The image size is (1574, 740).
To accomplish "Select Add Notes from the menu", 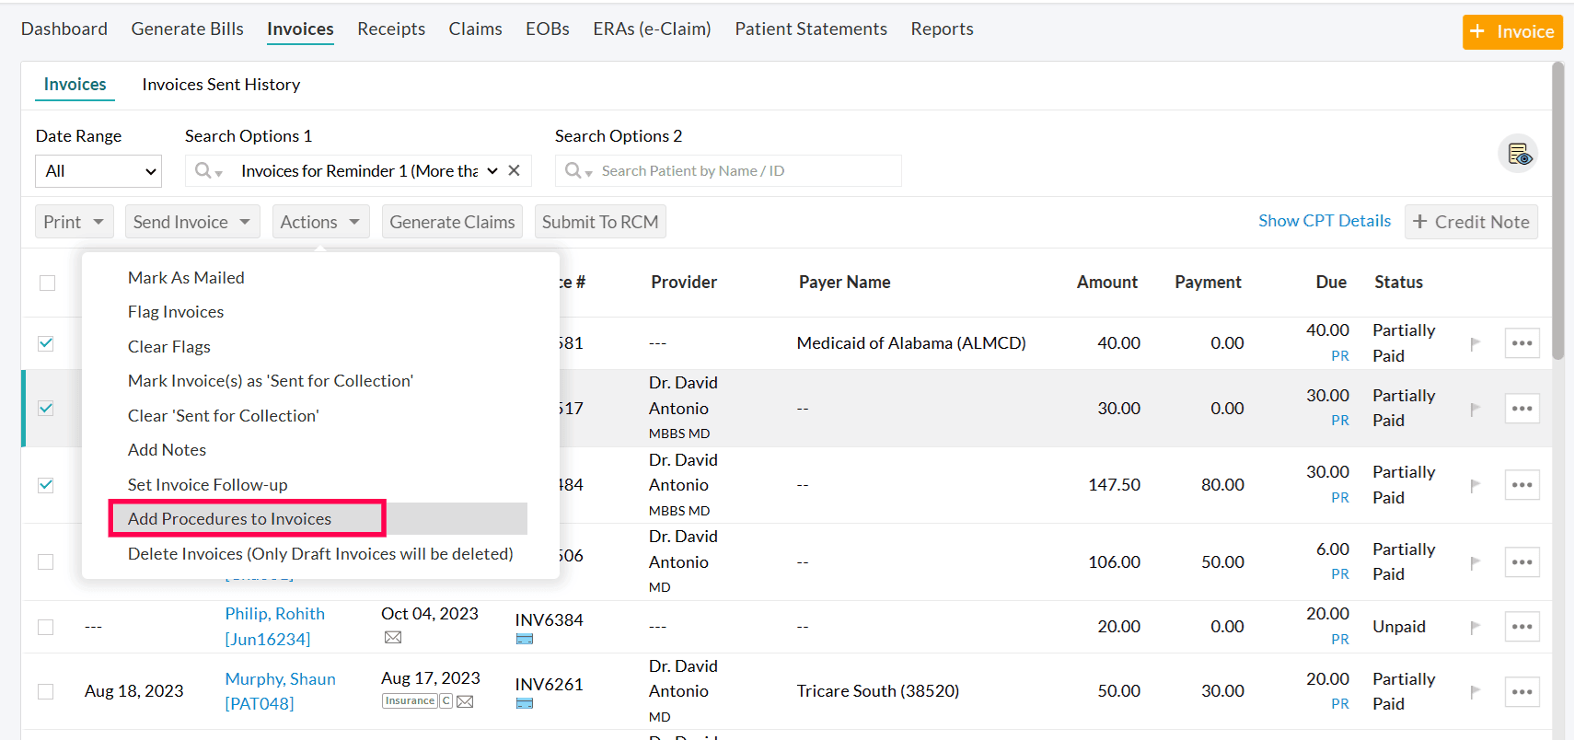I will [x=167, y=450].
